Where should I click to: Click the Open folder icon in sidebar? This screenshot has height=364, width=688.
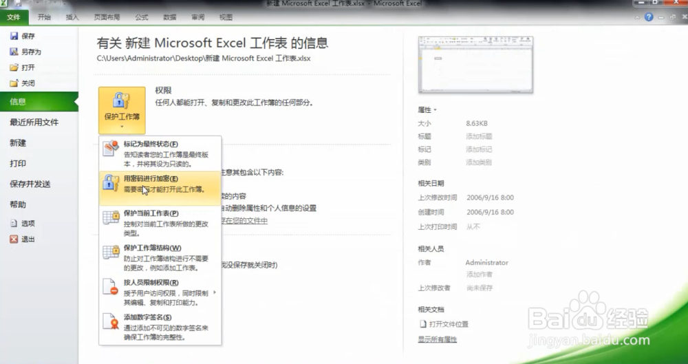click(14, 67)
